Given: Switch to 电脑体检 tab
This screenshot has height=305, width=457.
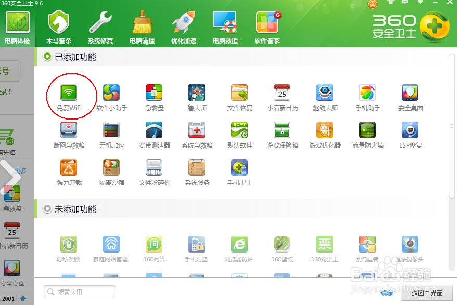Looking at the screenshot, I should [x=18, y=28].
